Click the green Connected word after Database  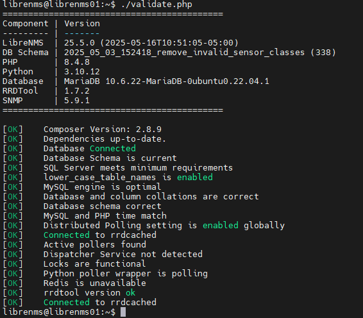point(113,149)
